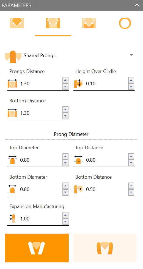Switch to the side prongs parameters tab
Viewport: 143px width, 269px height.
pyautogui.click(x=53, y=23)
